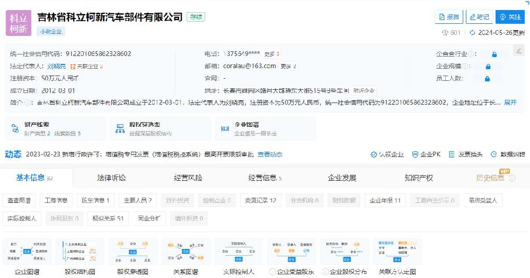Show more emails with 更多 2
Viewport: 530px width, 278px height.
(x=288, y=67)
